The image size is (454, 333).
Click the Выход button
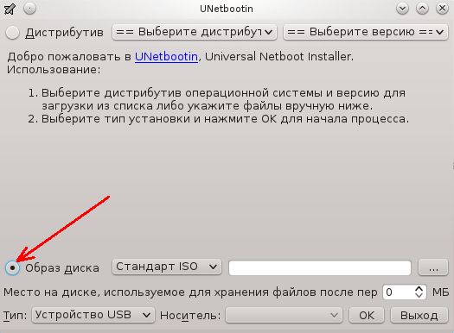coord(419,315)
